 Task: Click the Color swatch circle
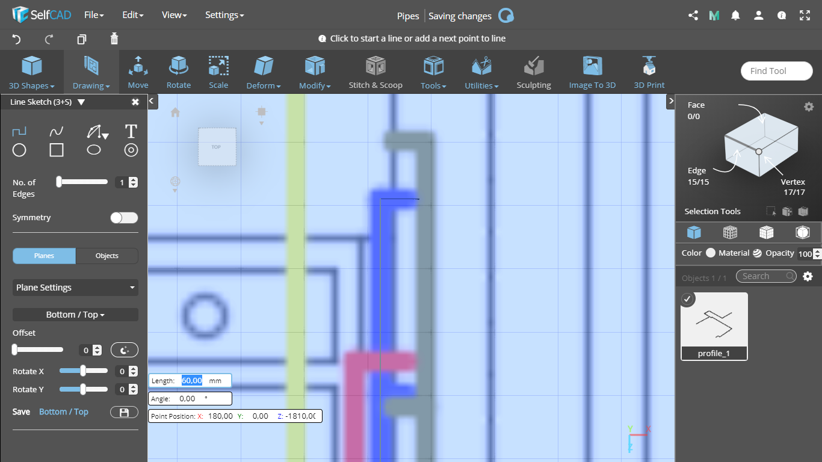[x=711, y=253]
